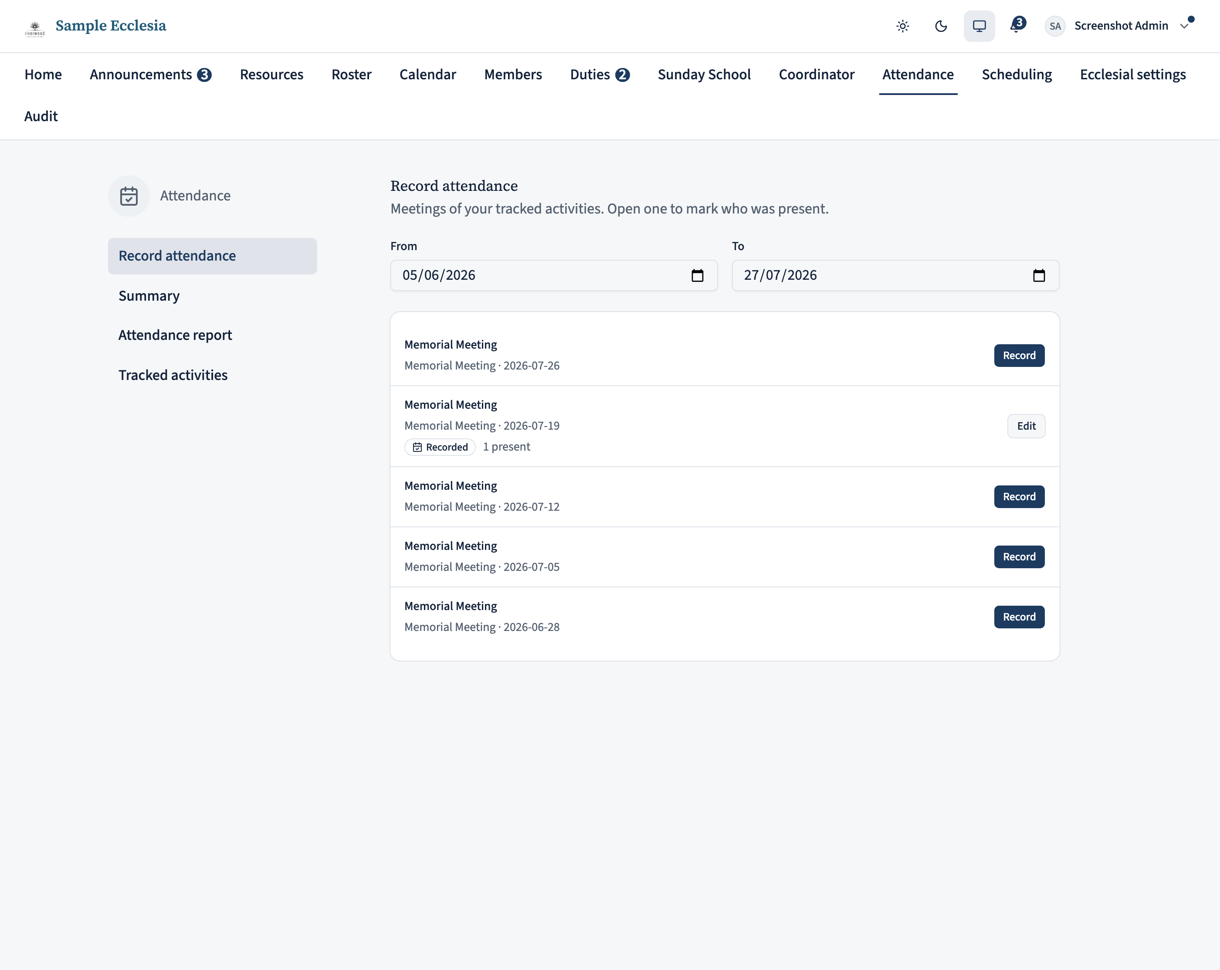The image size is (1220, 970).
Task: Open the Coordinator tab
Action: tap(817, 75)
